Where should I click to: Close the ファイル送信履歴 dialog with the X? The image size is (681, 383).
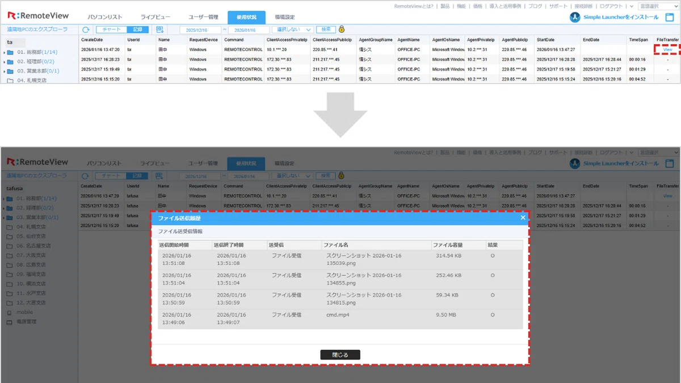pyautogui.click(x=523, y=218)
